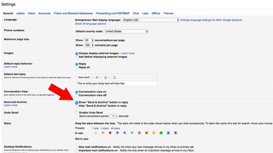Select New mail notifications on
Screen dimensions: 273x153
(76, 147)
